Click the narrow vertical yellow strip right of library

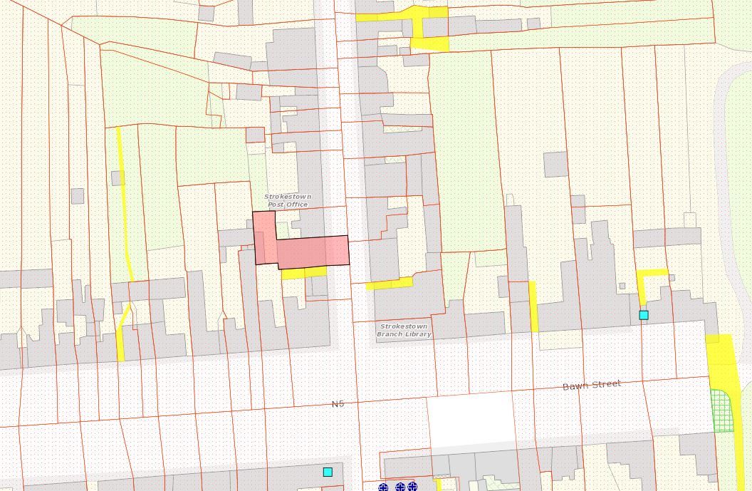tap(533, 306)
